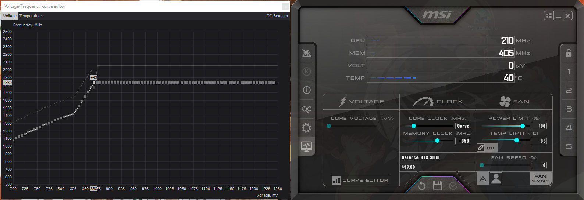
Task: Click the empty core voltage value field
Action: 386,126
